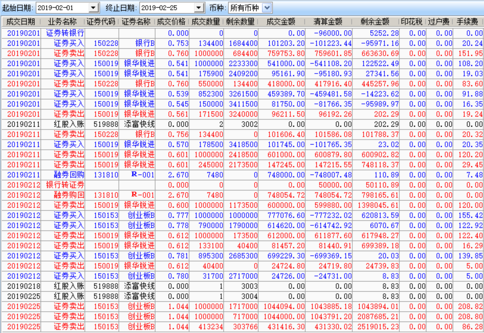Image resolution: width=484 pixels, height=333 pixels.
Task: Click the 印花税 column header
Action: click(x=412, y=22)
